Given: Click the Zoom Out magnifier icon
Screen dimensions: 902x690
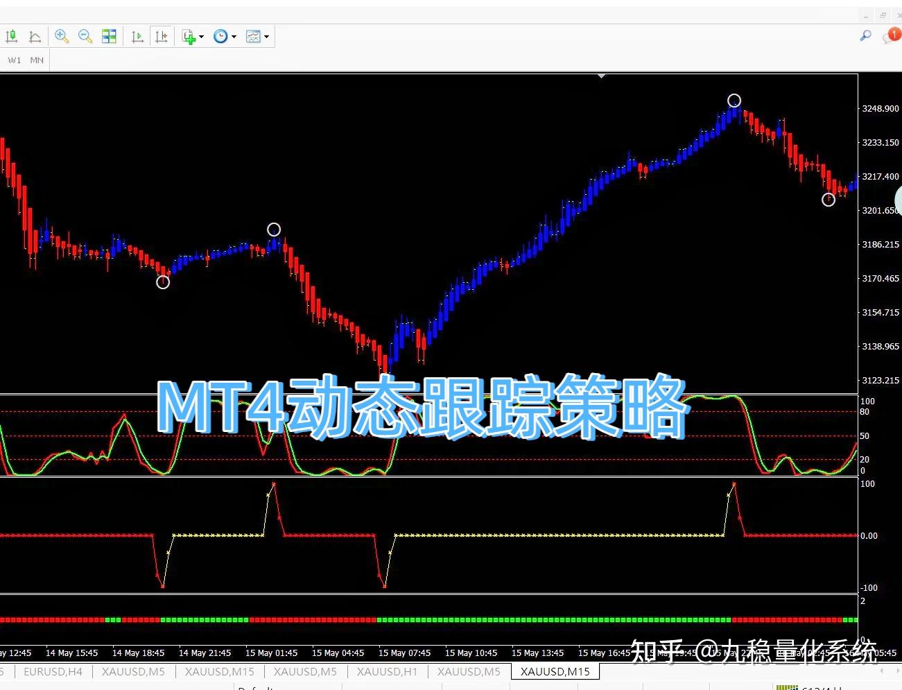Looking at the screenshot, I should (85, 36).
